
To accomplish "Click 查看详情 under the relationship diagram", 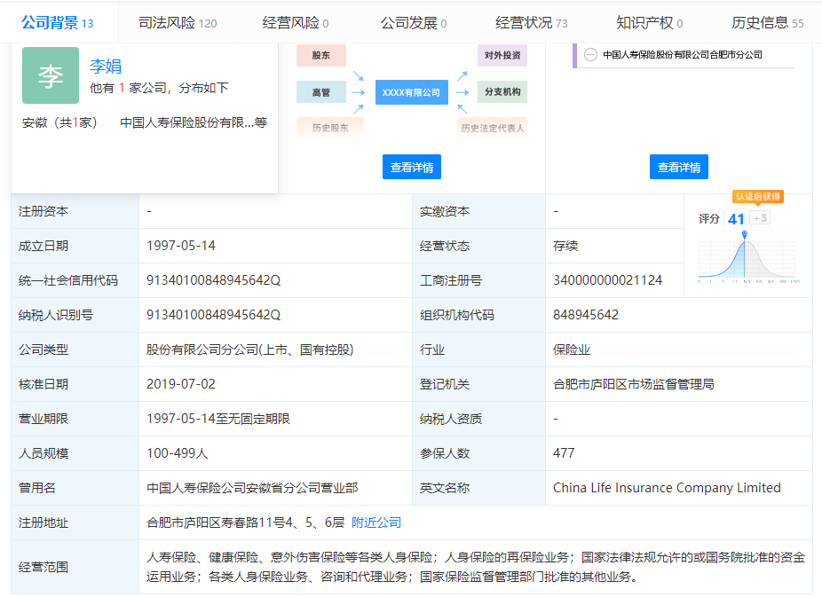I will pos(412,167).
